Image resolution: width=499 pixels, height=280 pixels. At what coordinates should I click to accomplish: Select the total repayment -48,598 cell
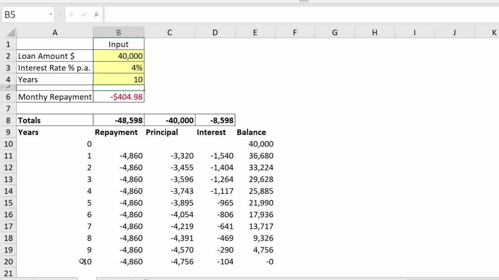tap(119, 121)
